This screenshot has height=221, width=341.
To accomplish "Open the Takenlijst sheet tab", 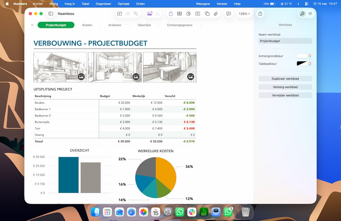I will (x=144, y=25).
